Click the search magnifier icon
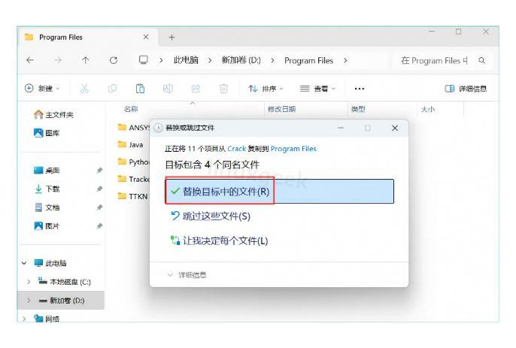The height and width of the screenshot is (348, 516). point(481,61)
